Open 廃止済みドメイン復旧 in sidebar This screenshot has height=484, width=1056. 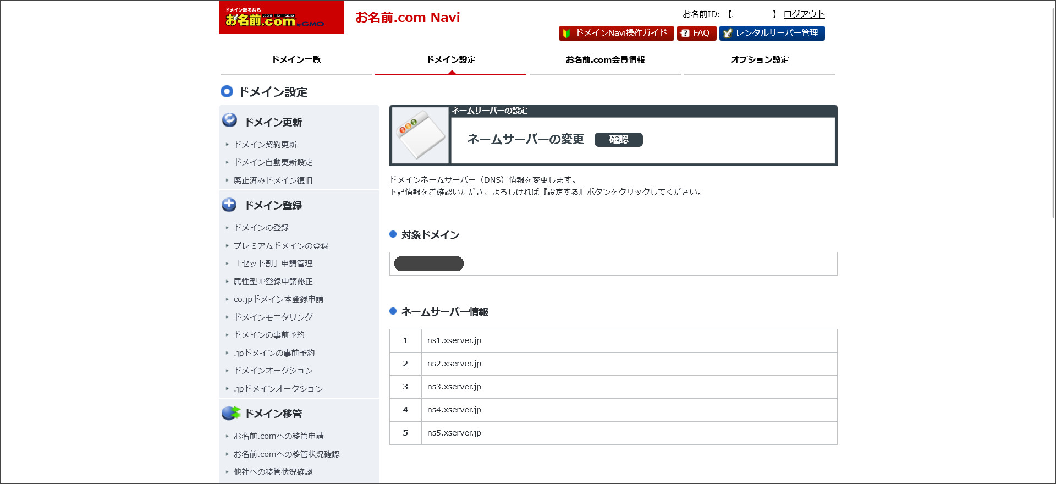click(x=273, y=180)
